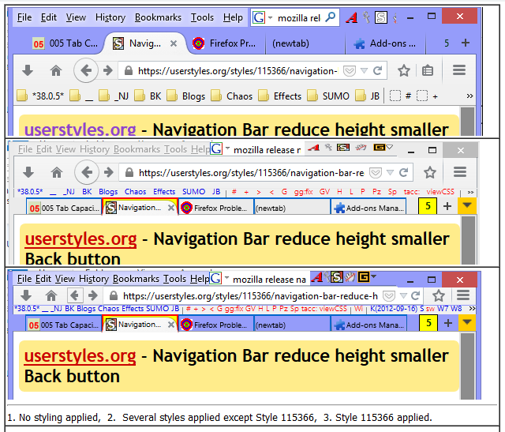
Task: Open the orange list-all-tabs dropdown in the bottom window
Action: coord(467,323)
